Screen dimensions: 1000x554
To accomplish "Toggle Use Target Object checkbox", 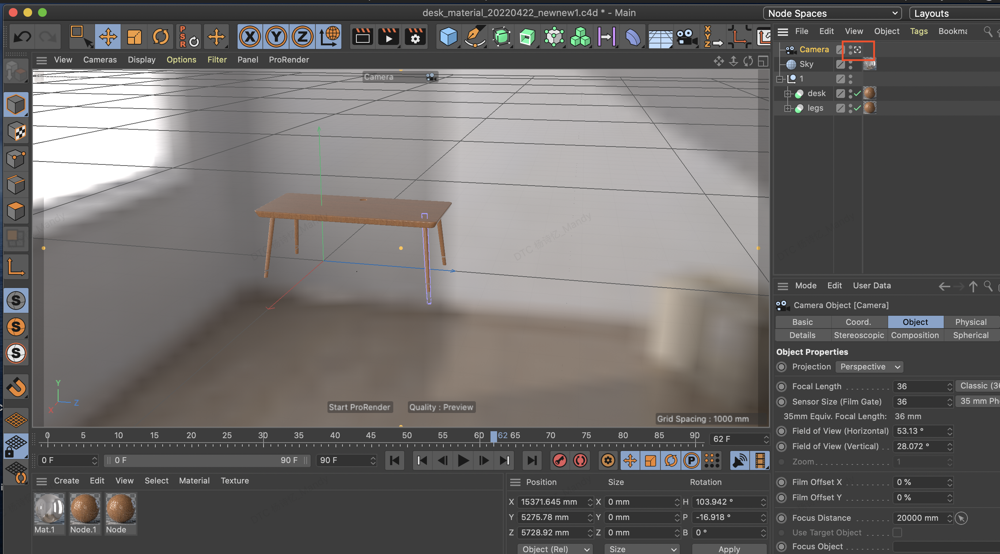I will point(897,532).
